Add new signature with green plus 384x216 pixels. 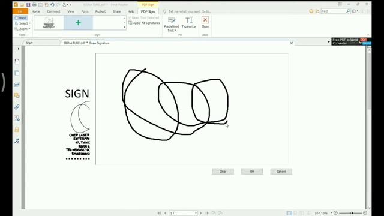(x=79, y=23)
